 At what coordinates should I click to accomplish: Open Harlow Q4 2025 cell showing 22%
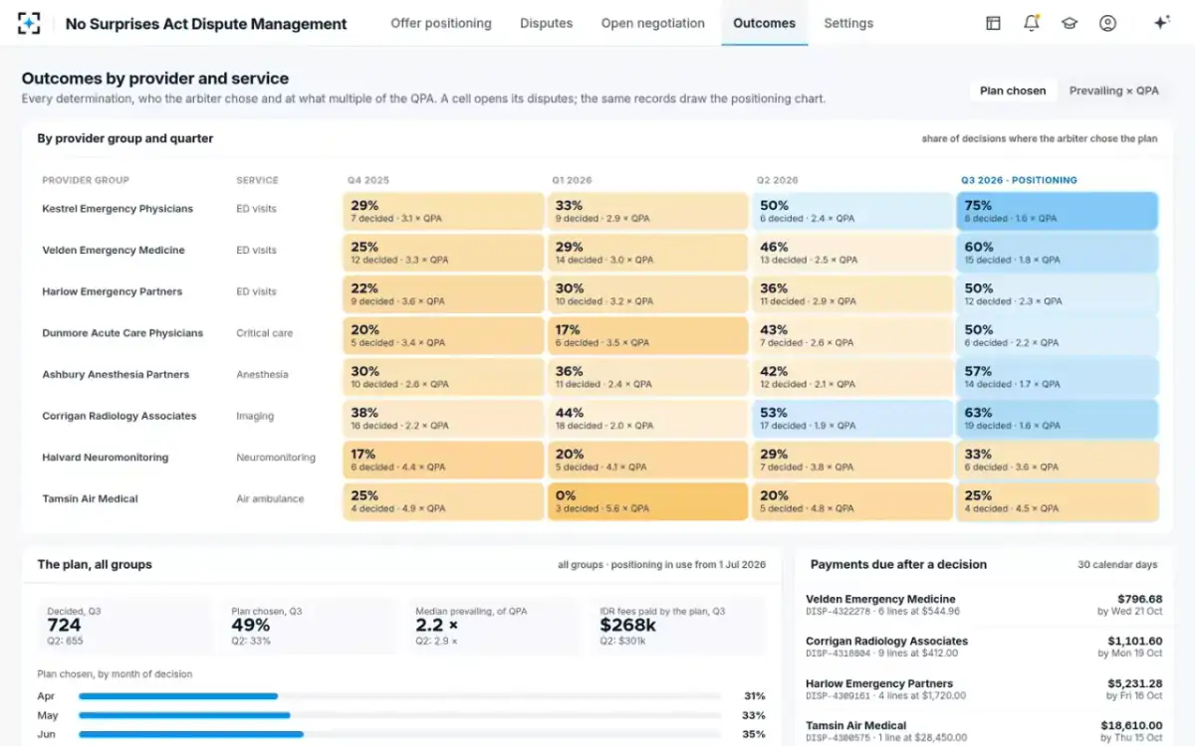[443, 294]
